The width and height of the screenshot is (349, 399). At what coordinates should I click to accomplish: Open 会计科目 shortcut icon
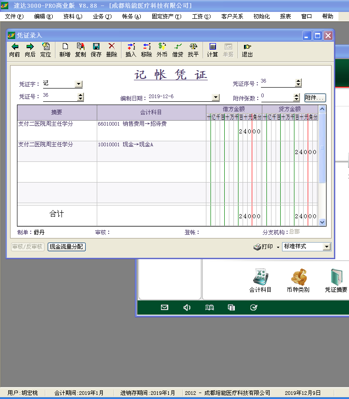point(260,277)
